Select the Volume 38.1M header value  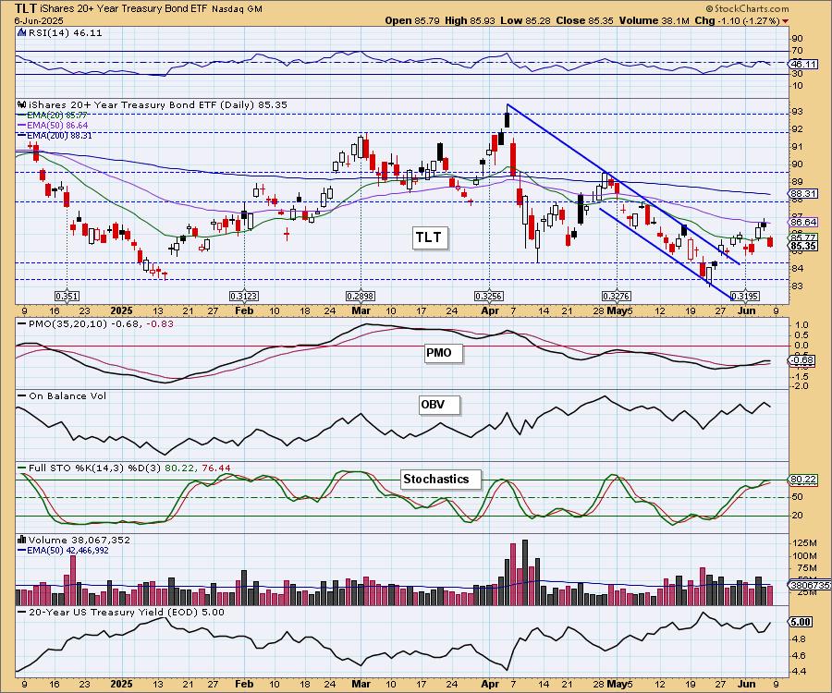point(654,20)
